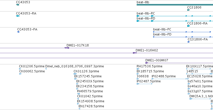The image size is (213, 110).
Task: Click the bs33g07.5prime EST label
Action: click(200, 91)
